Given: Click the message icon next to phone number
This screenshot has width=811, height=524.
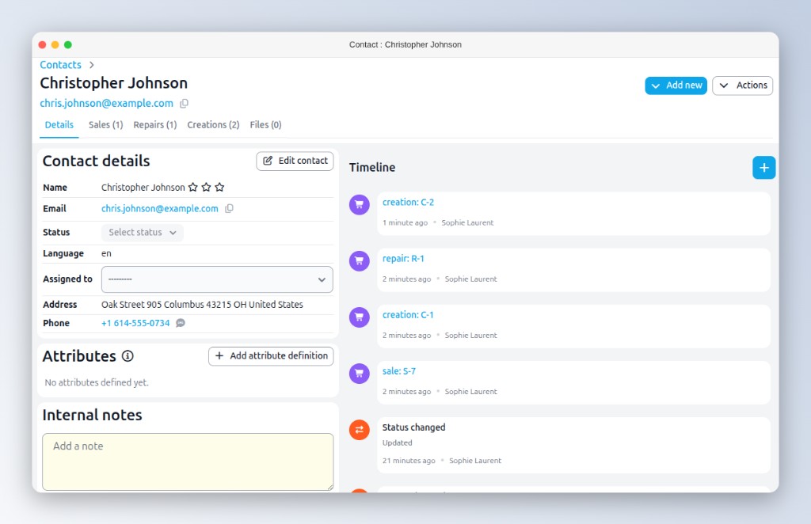Looking at the screenshot, I should tap(181, 323).
